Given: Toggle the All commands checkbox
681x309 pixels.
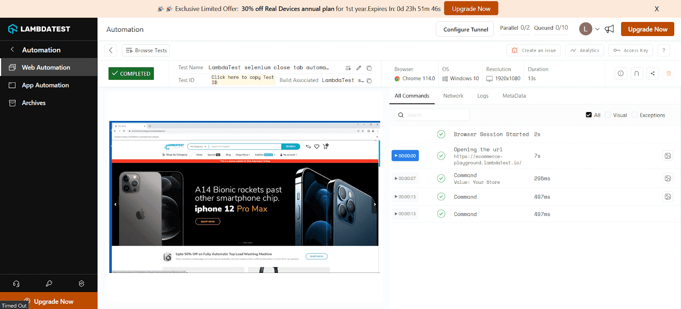Looking at the screenshot, I should coord(589,115).
